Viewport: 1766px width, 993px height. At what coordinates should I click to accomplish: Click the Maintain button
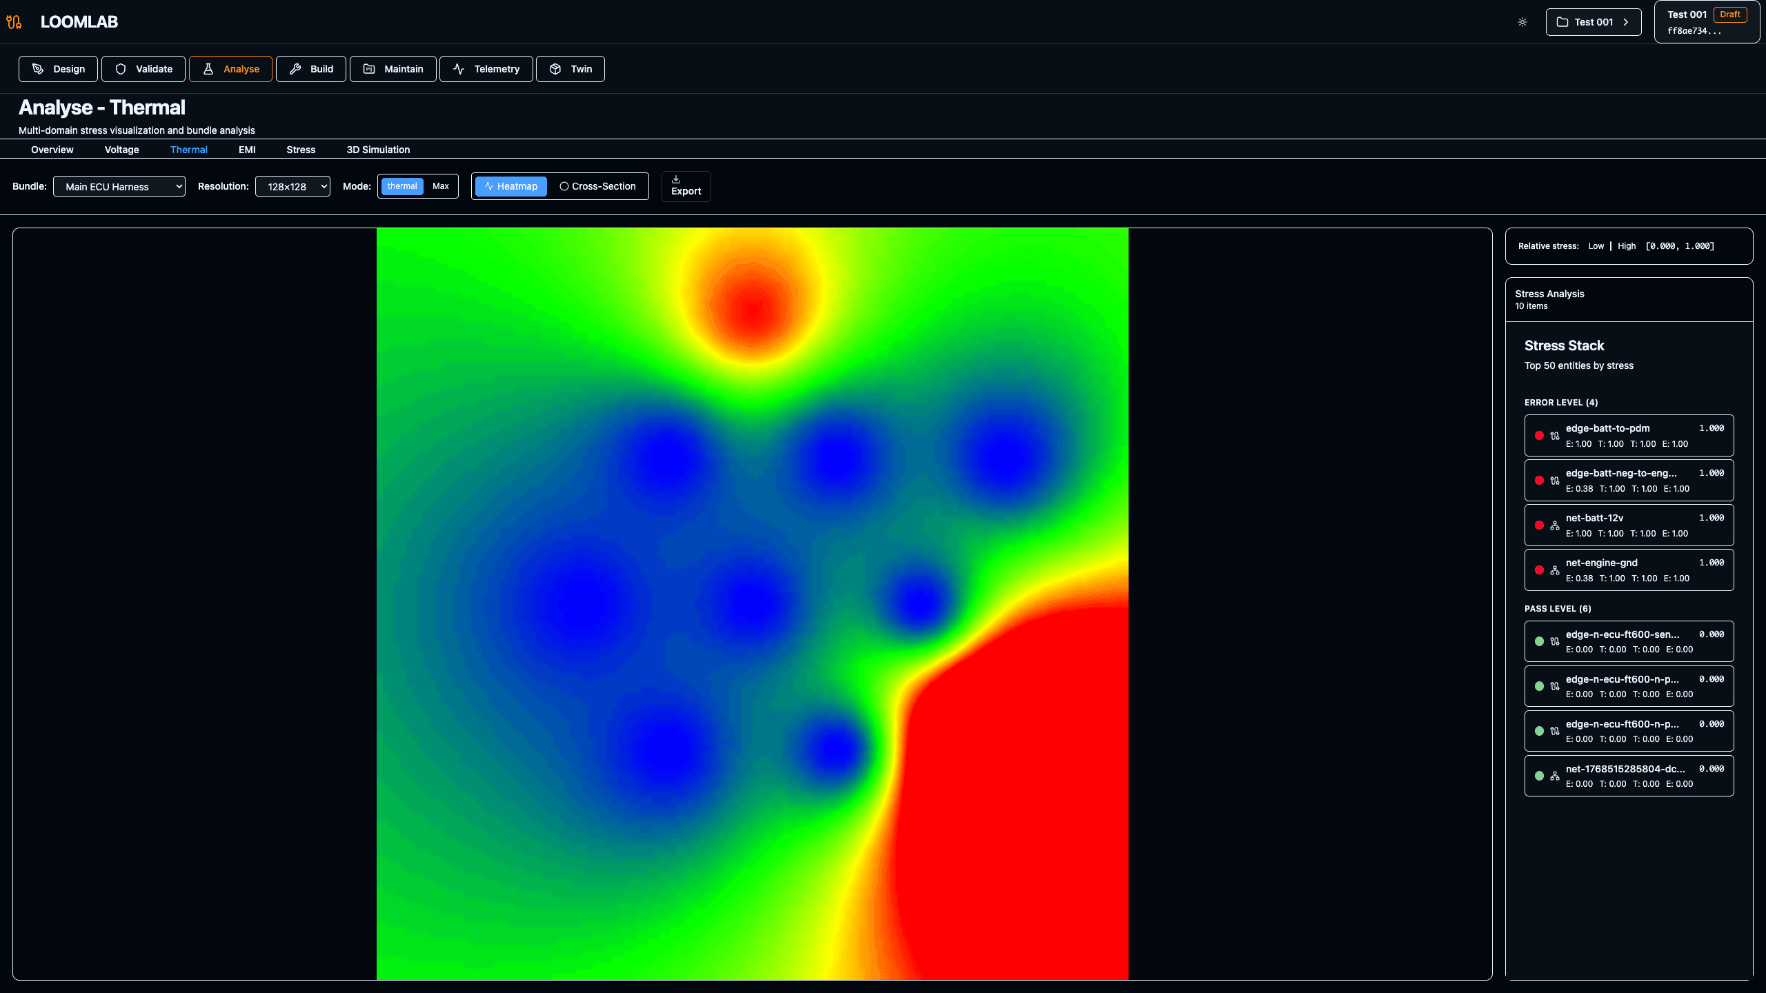pyautogui.click(x=393, y=68)
